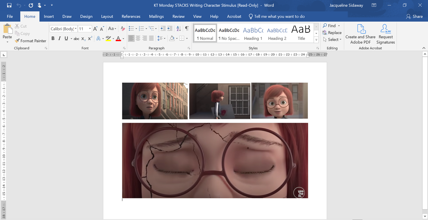Image resolution: width=428 pixels, height=220 pixels.
Task: Click the Redo/Repeat icon in title bar
Action: click(x=31, y=6)
